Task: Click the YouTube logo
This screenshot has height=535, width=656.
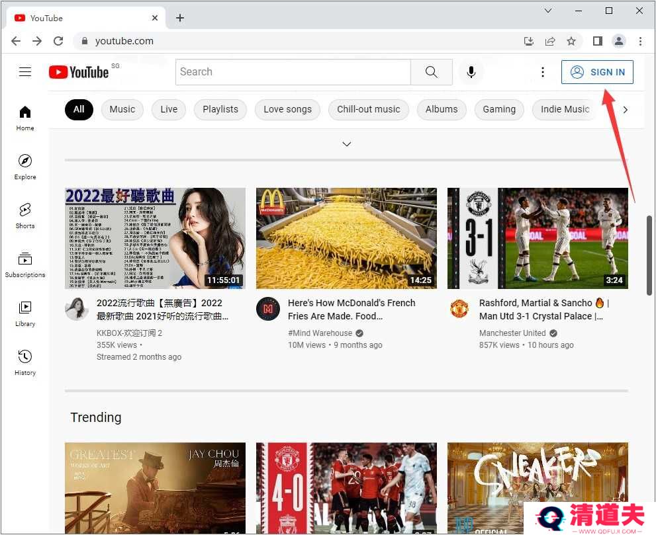Action: pyautogui.click(x=79, y=72)
